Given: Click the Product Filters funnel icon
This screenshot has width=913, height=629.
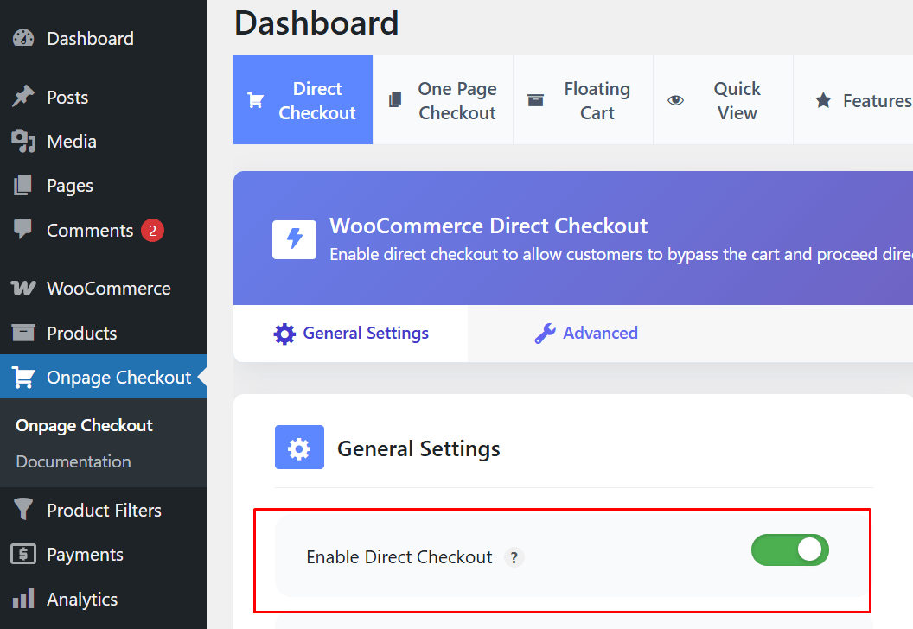Looking at the screenshot, I should [23, 510].
